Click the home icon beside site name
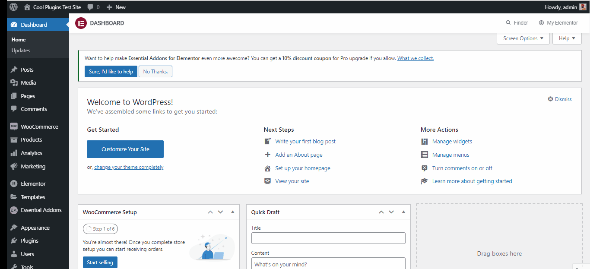Screen dimensions: 590x269 tap(27, 7)
